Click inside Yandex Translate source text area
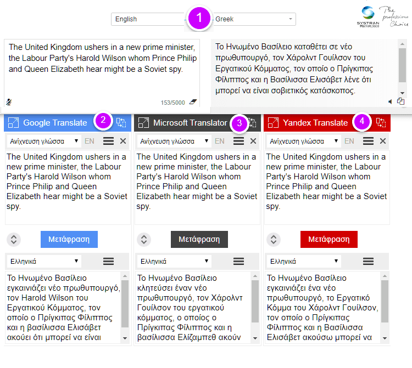The height and width of the screenshot is (368, 412). [x=327, y=187]
